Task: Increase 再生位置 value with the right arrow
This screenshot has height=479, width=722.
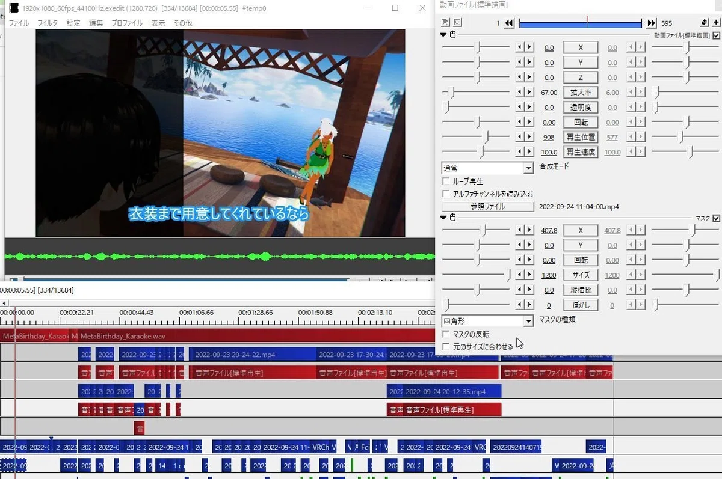Action: click(529, 138)
